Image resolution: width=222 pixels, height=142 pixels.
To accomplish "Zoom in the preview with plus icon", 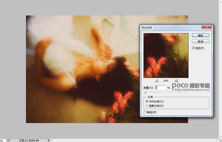I will tap(176, 81).
